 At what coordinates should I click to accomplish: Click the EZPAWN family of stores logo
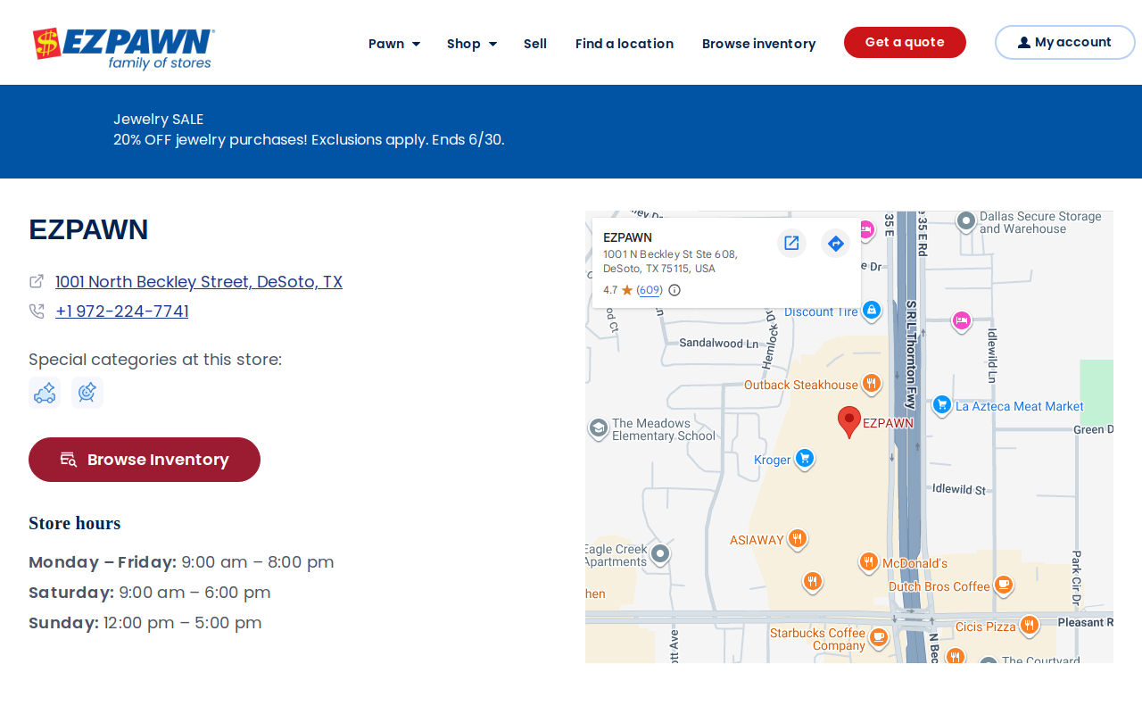point(124,48)
